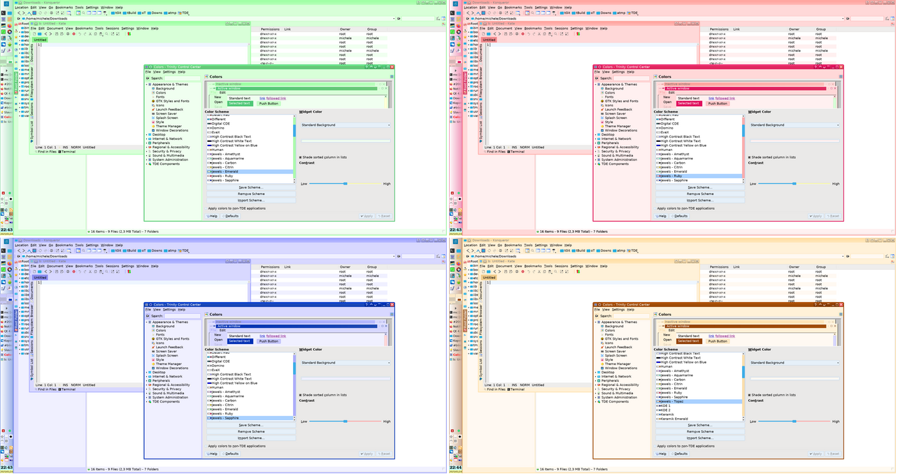Click Save Scheme button in orange-themed Colors dialog
Screen dimensions: 898x474
(x=699, y=425)
